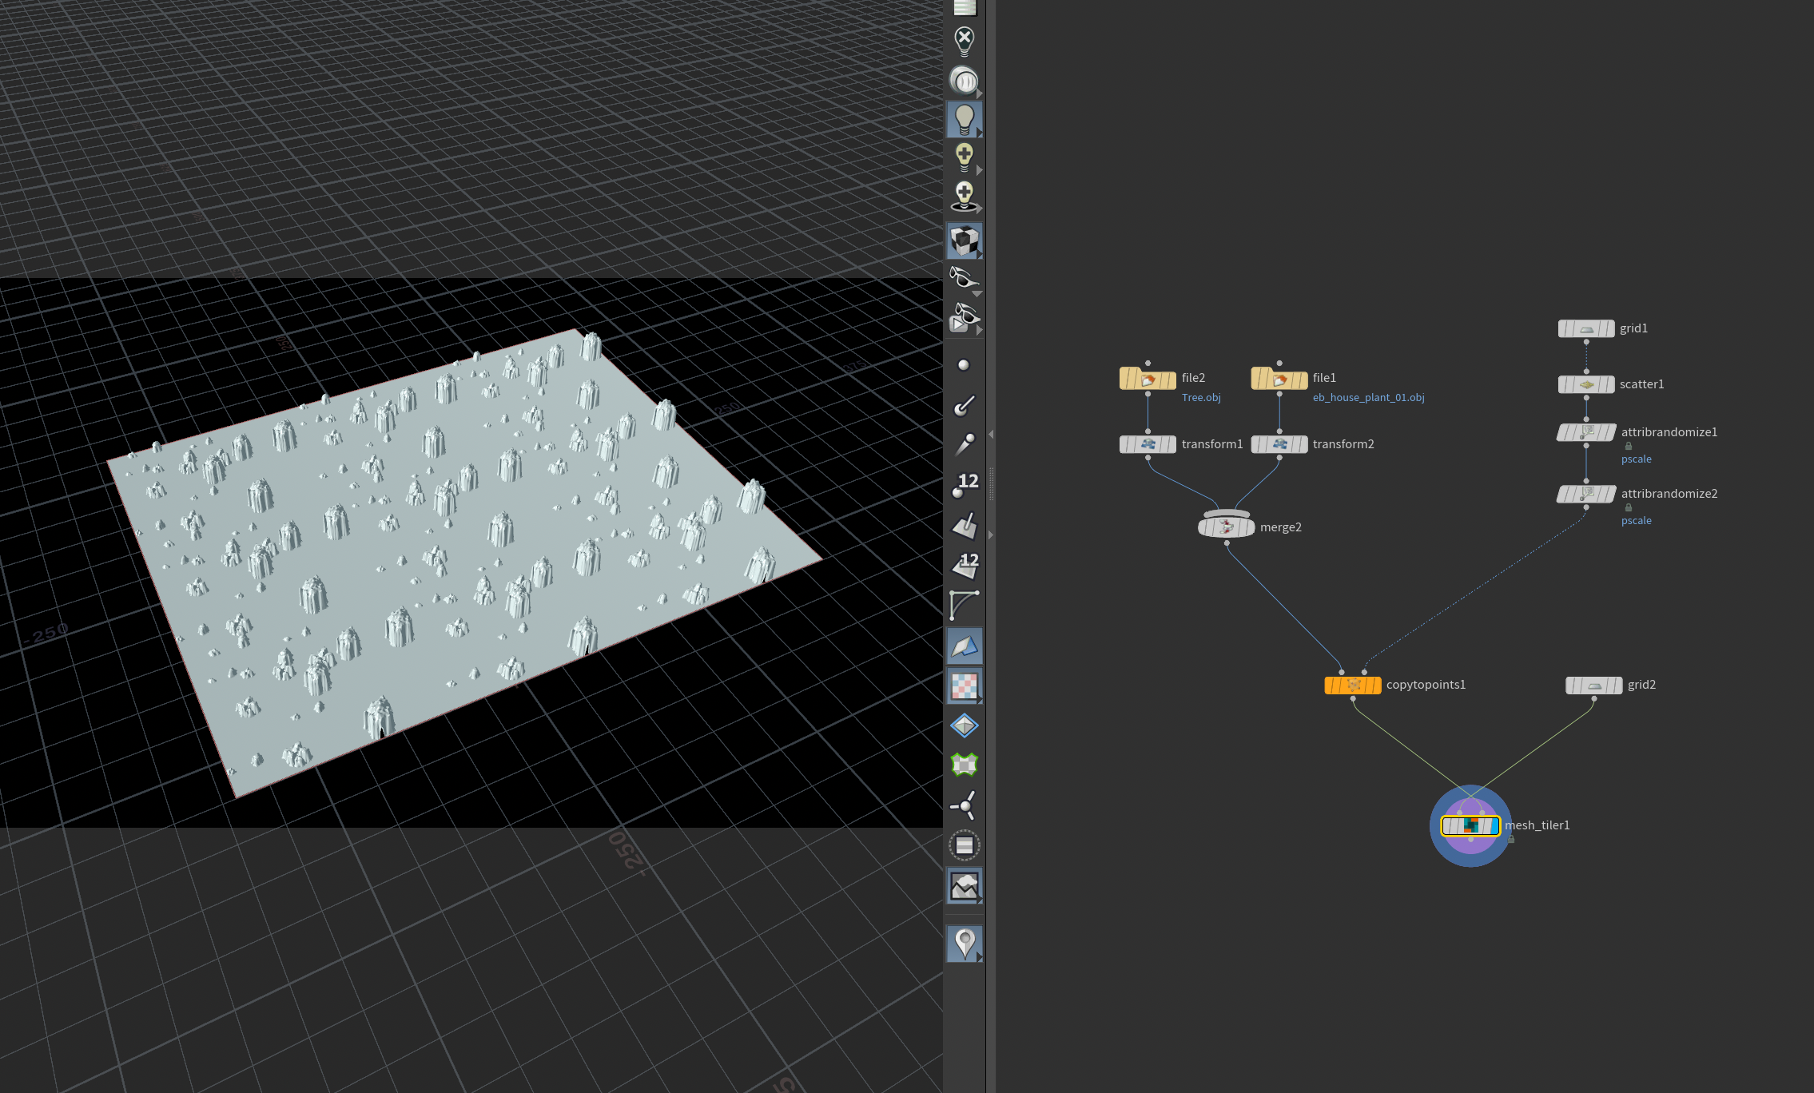Click the blue-outlined diamond icon
This screenshot has height=1093, width=1814.
(x=965, y=725)
